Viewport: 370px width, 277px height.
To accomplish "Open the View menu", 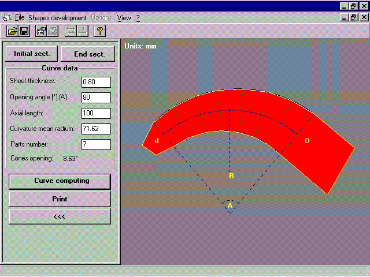I will (124, 18).
